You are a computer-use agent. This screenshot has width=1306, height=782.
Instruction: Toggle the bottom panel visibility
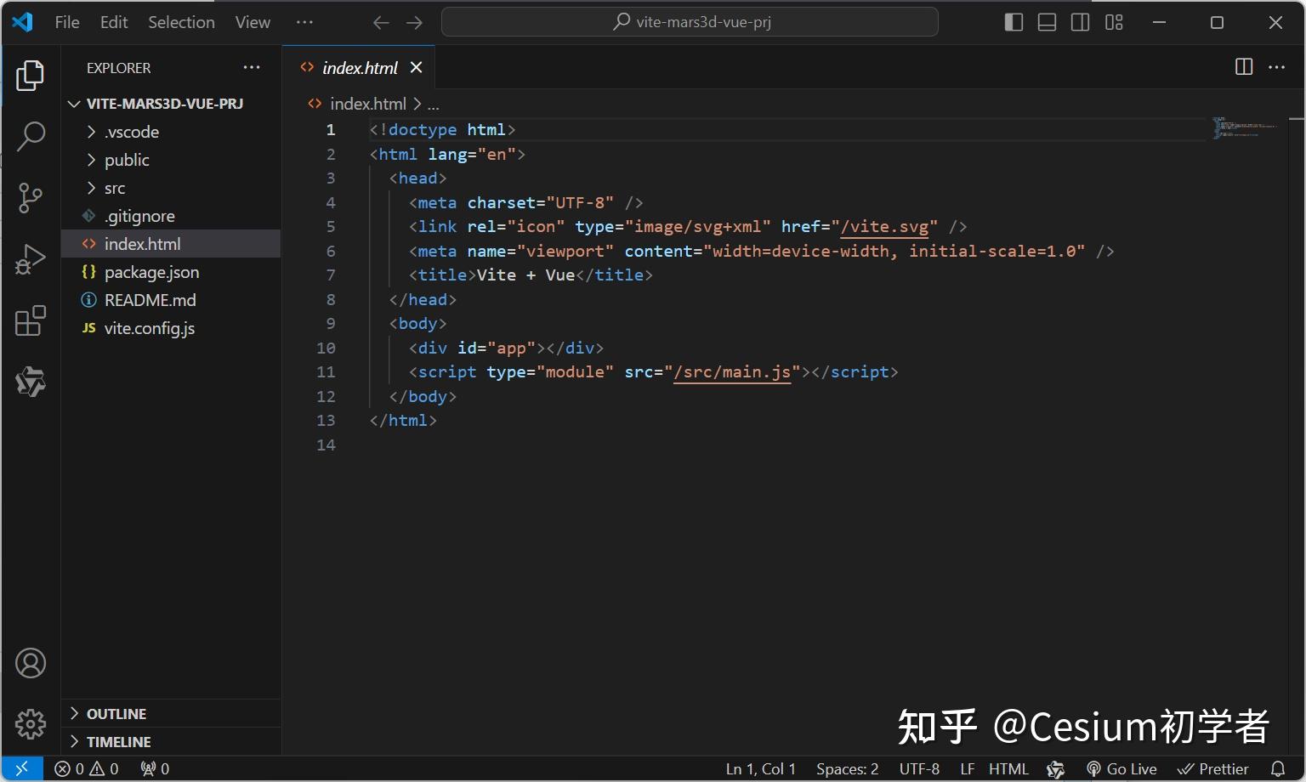click(x=1047, y=22)
